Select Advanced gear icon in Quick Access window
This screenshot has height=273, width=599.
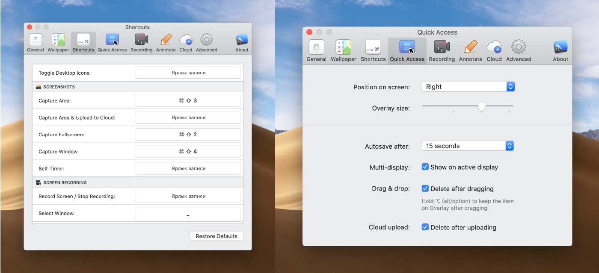pos(519,47)
